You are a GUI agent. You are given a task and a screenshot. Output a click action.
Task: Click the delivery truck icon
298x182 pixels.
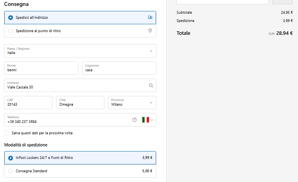[150, 18]
